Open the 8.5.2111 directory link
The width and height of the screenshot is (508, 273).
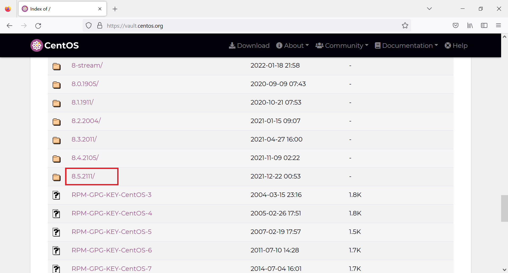click(83, 176)
